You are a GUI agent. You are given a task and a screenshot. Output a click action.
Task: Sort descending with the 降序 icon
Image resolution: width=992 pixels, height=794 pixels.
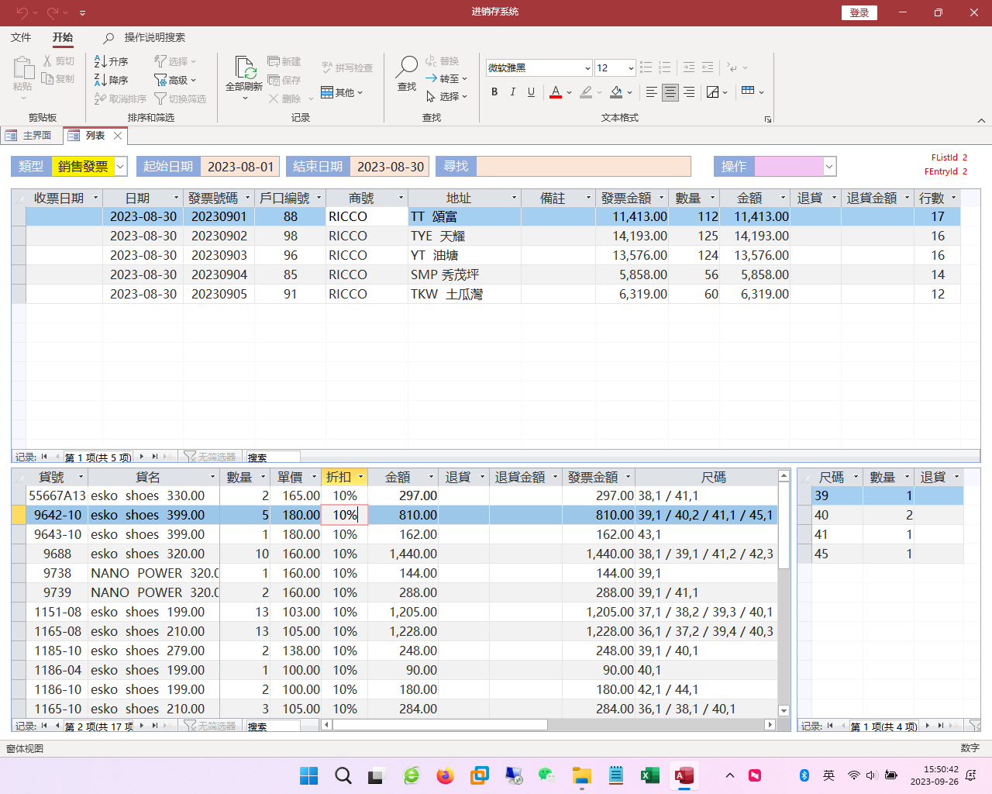click(x=111, y=80)
